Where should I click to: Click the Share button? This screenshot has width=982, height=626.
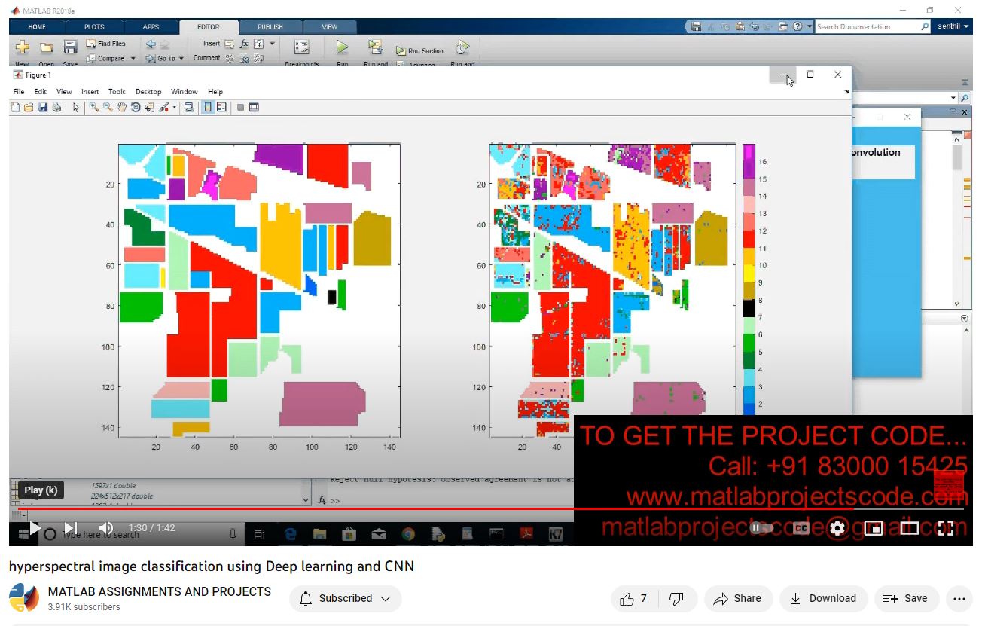(x=737, y=599)
